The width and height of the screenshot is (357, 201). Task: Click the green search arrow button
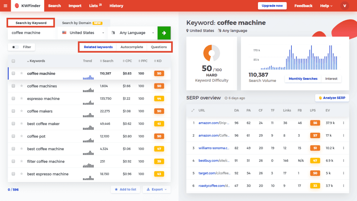164,33
